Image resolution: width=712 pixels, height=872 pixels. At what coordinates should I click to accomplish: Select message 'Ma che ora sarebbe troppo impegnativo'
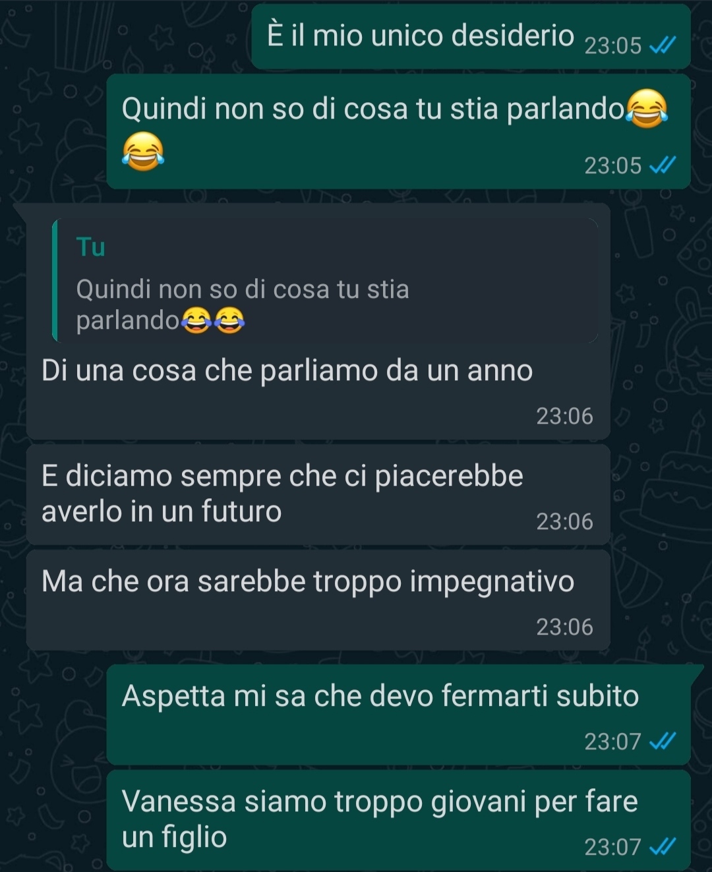point(318,600)
